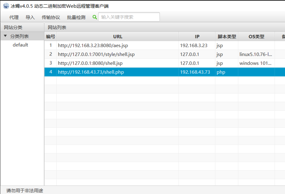
Task: Click the Behinder app logo icon
Action: click(x=6, y=6)
